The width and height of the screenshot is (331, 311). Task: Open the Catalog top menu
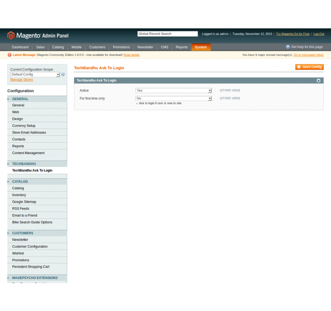click(x=58, y=47)
